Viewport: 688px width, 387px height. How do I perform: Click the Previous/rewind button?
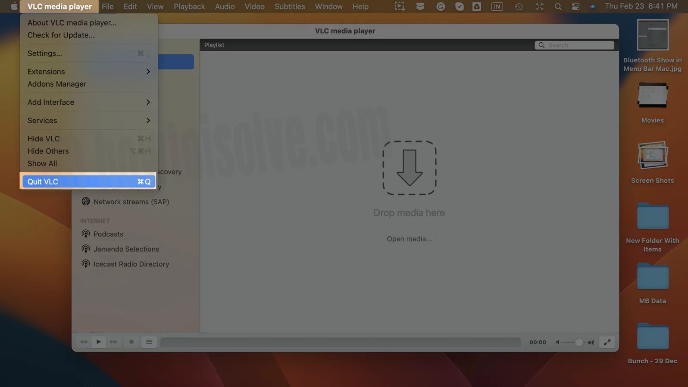pos(84,342)
